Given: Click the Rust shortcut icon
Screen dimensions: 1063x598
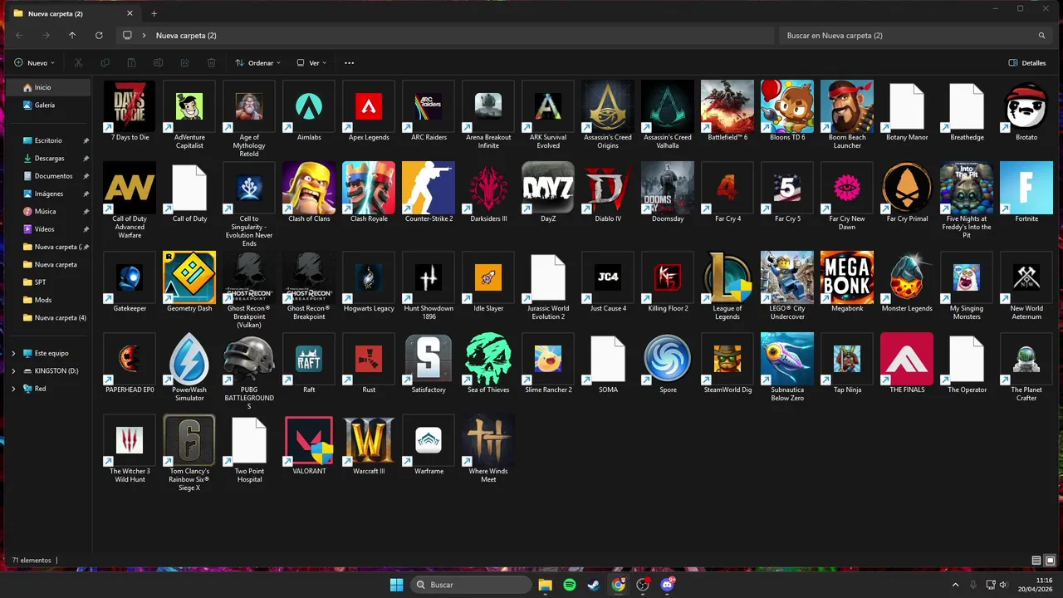Looking at the screenshot, I should pos(369,359).
